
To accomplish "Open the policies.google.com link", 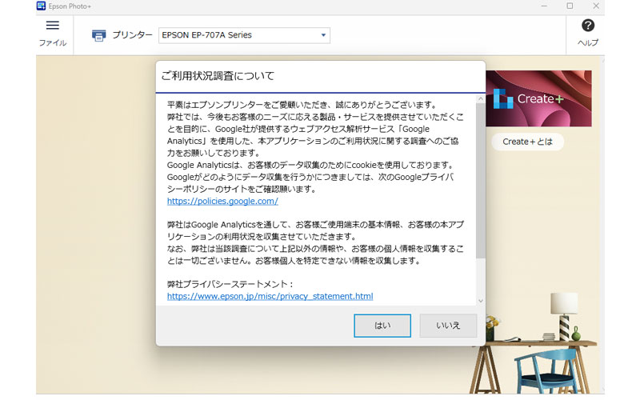I will tap(222, 201).
